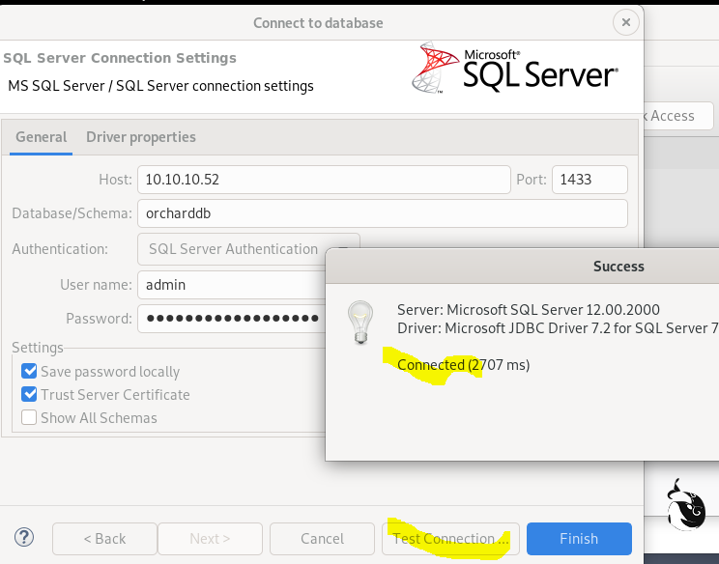Select the Port number field

coord(590,180)
